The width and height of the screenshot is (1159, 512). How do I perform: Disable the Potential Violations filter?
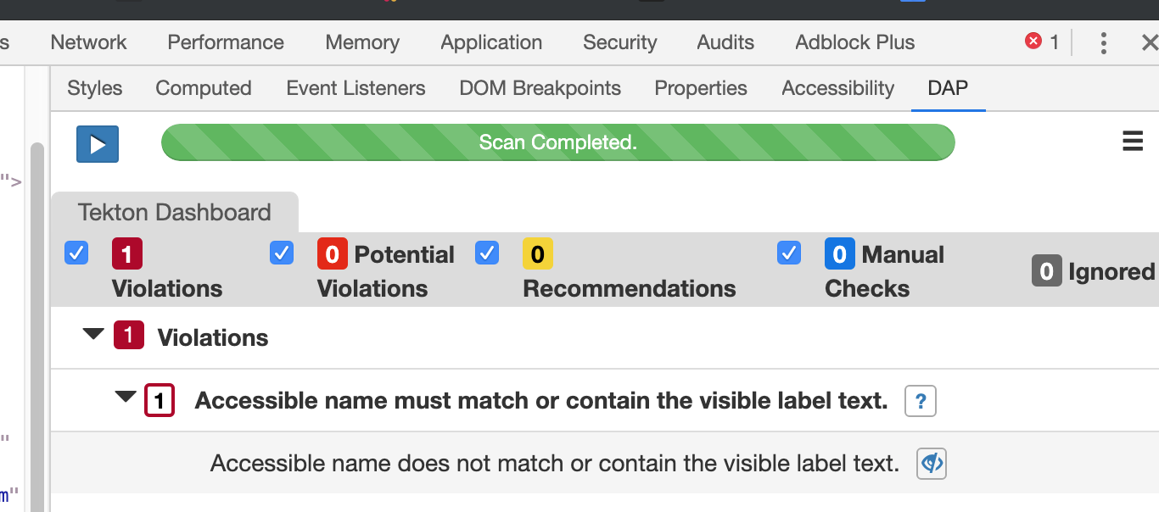tap(281, 253)
